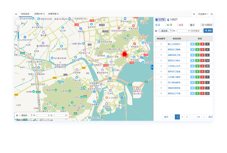This screenshot has width=227, height=153.
Task: Filter by the green battery status showing 0
Action: point(170,25)
